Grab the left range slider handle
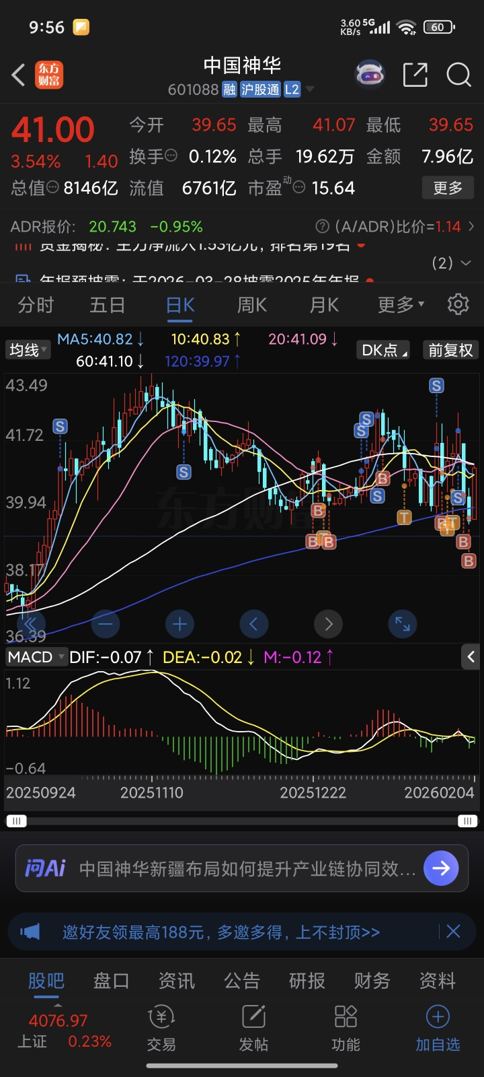Screen dimensions: 484x1077 [x=17, y=821]
